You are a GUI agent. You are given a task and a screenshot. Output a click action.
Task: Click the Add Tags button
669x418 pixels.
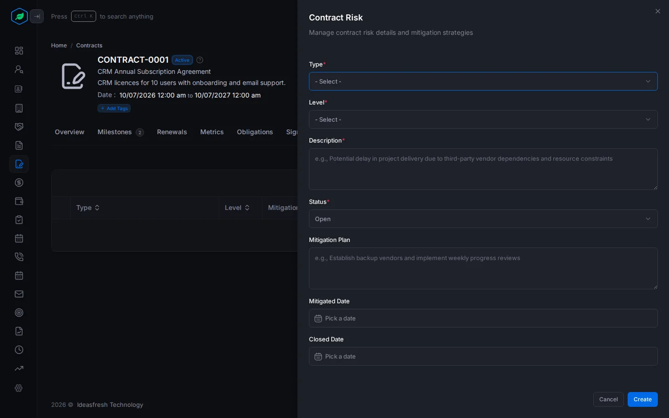(114, 108)
